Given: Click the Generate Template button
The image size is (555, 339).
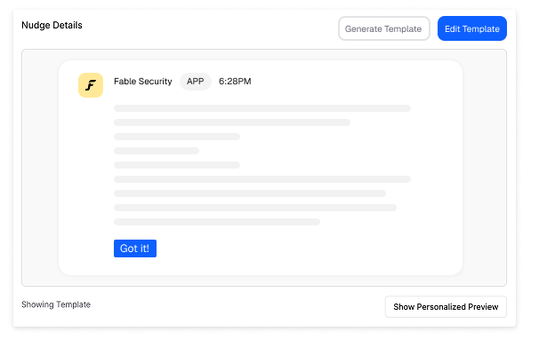Looking at the screenshot, I should click(383, 28).
